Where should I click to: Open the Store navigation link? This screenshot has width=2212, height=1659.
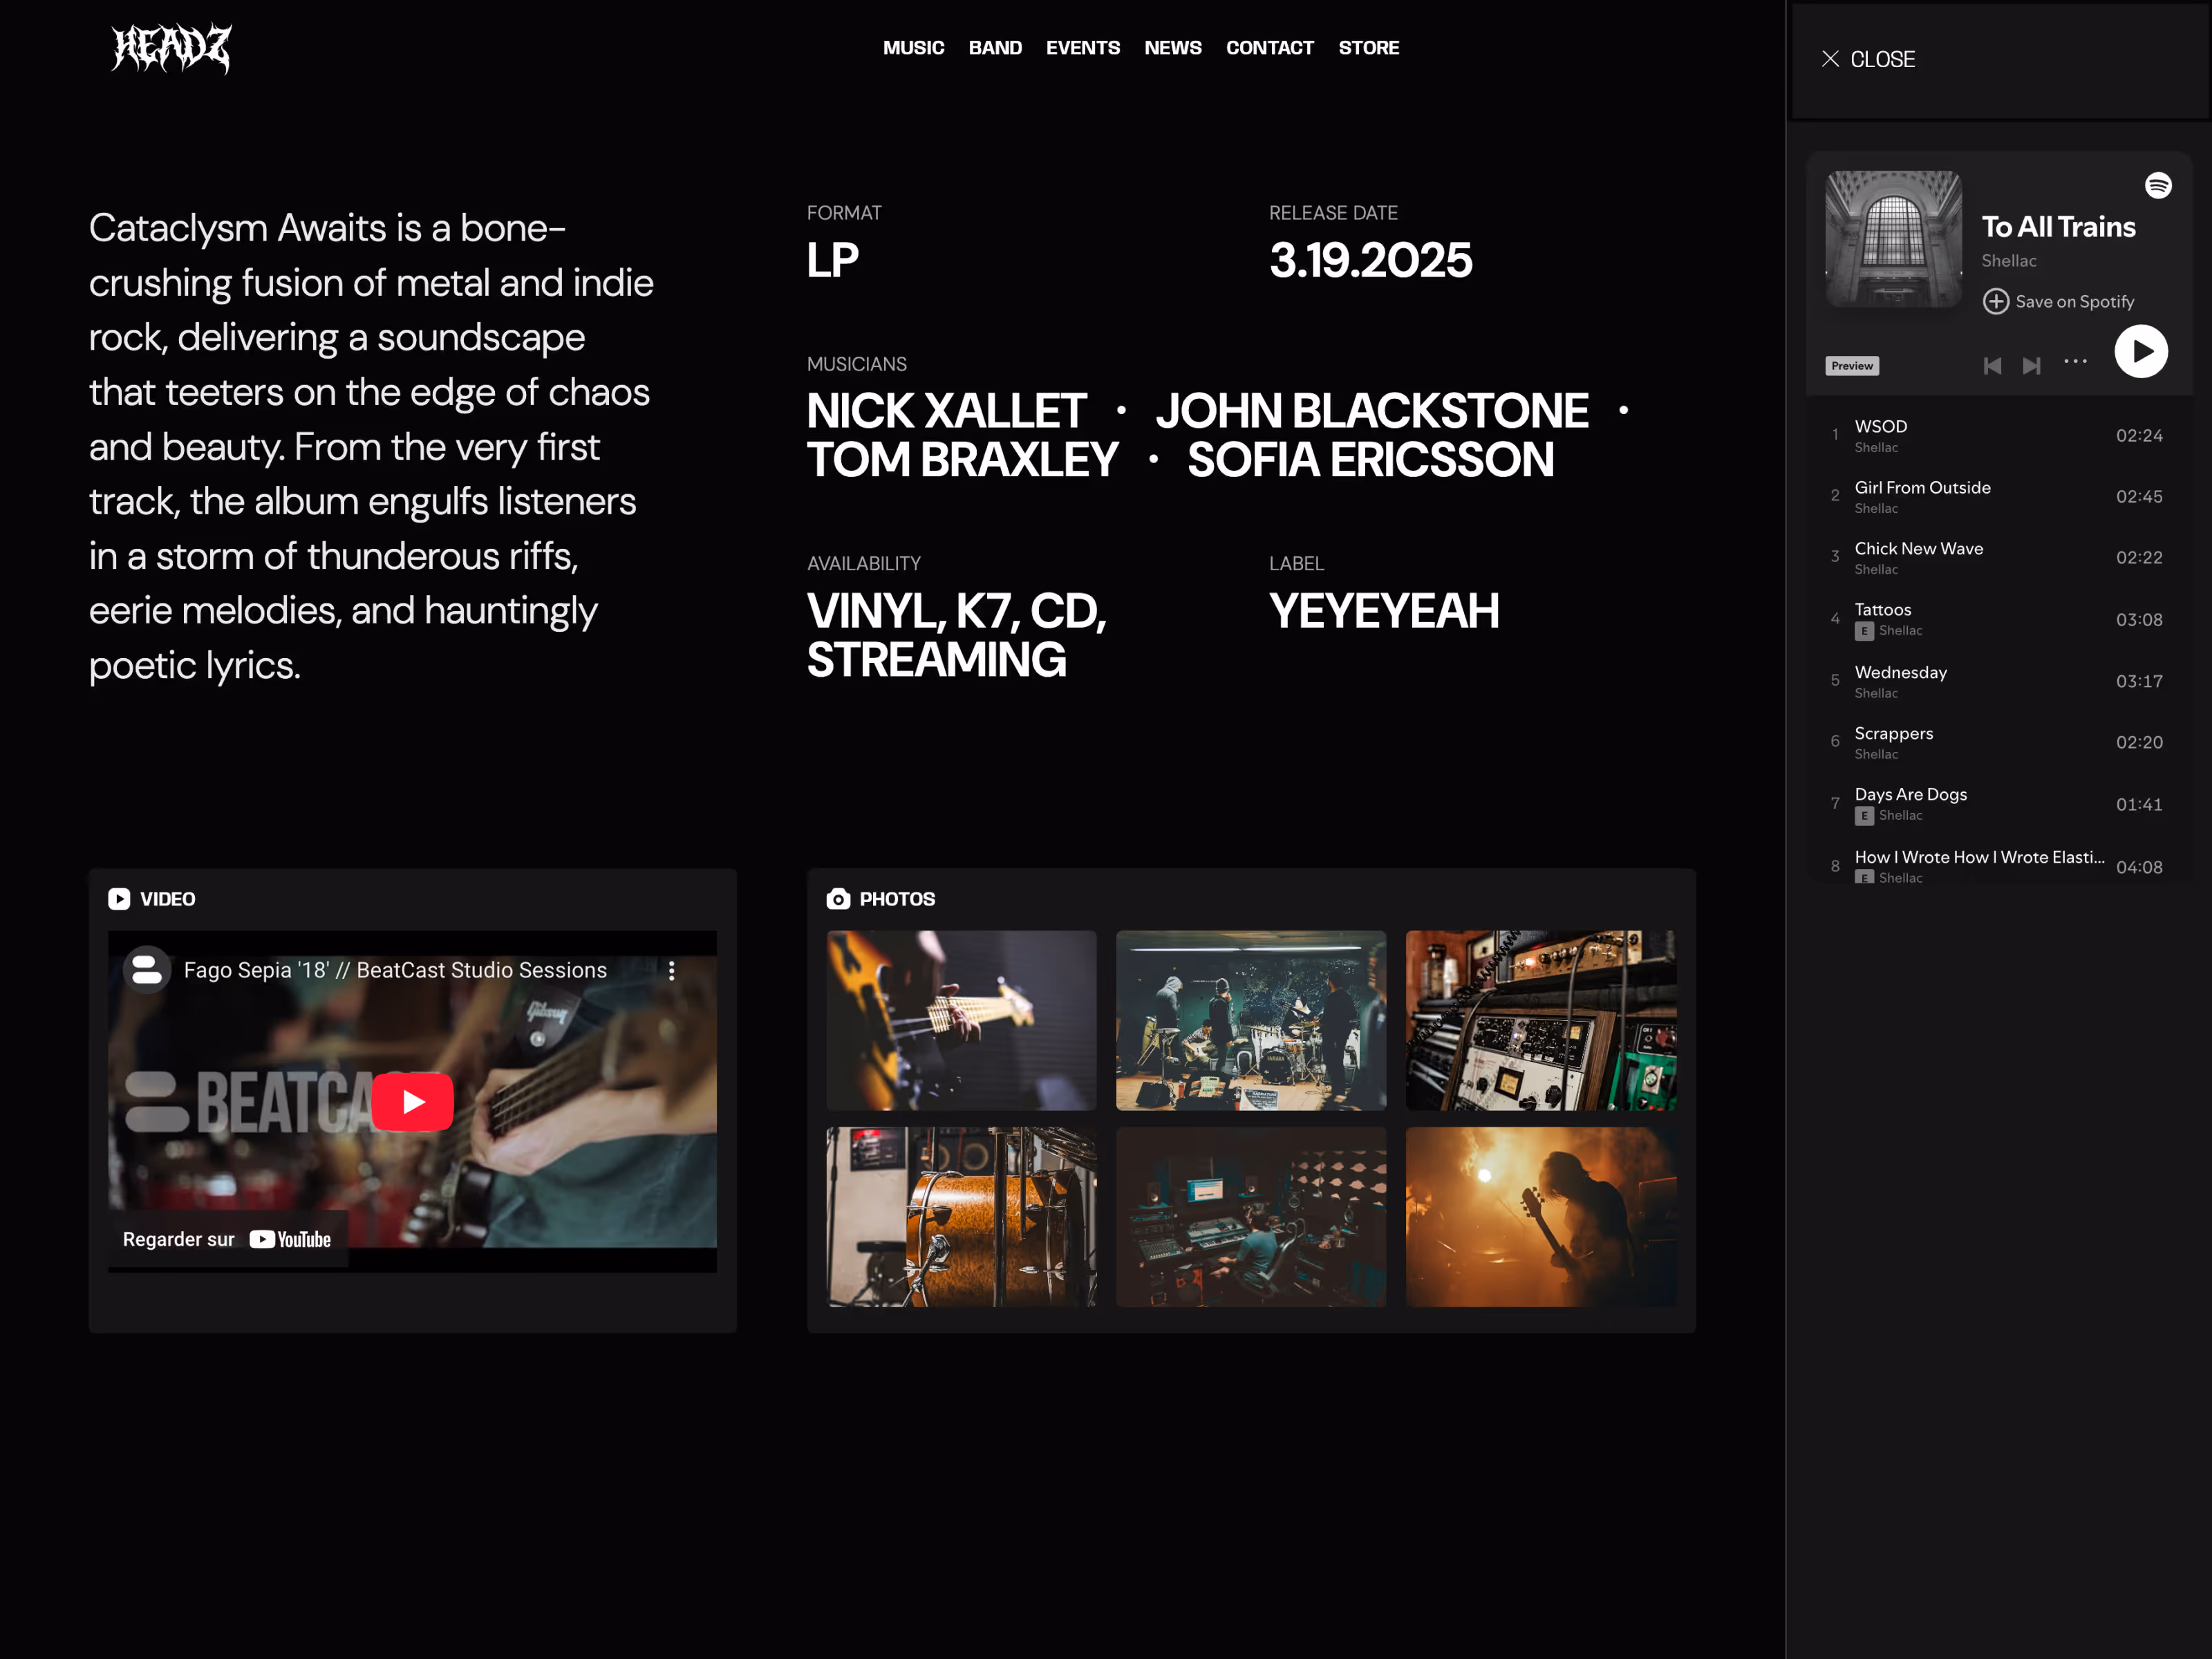1368,48
